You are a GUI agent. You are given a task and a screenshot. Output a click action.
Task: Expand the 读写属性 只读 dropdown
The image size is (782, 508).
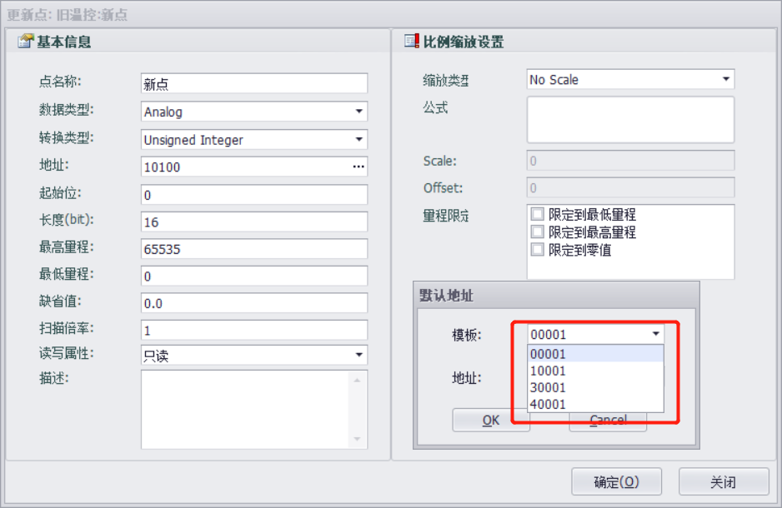point(358,356)
